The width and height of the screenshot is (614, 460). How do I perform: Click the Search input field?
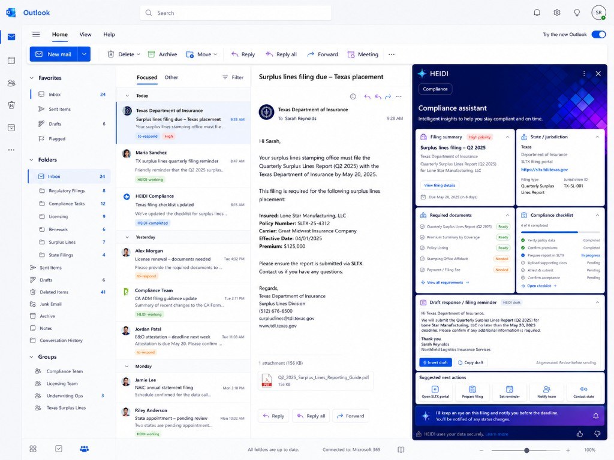(x=236, y=13)
